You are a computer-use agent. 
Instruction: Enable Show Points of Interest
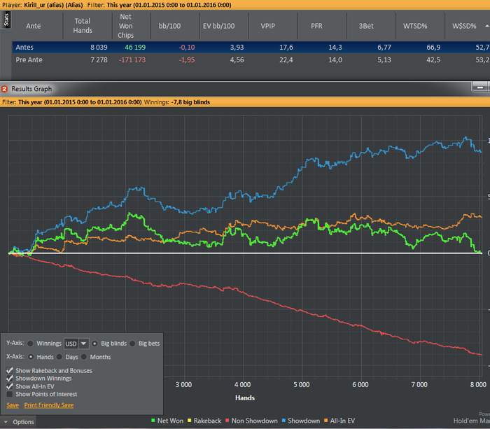[10, 394]
